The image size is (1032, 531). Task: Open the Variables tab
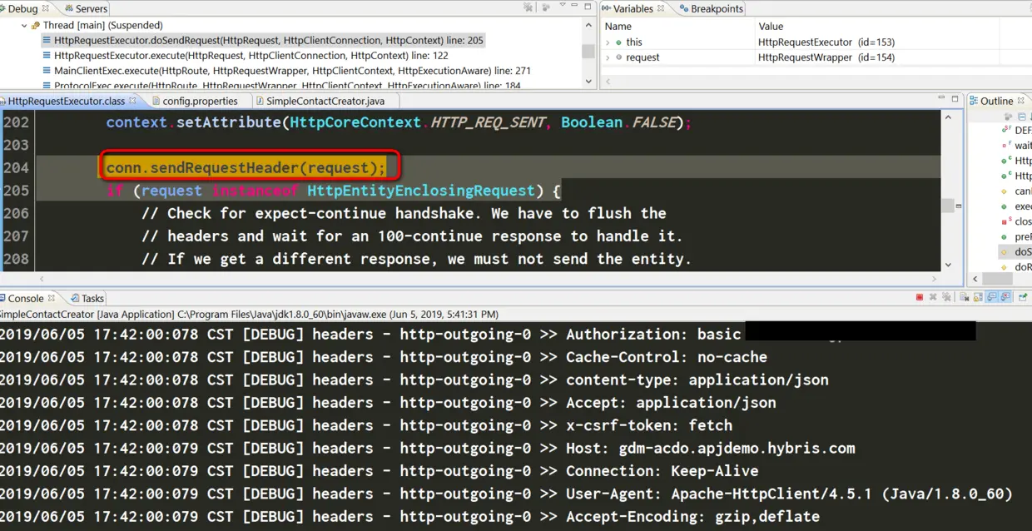(632, 8)
